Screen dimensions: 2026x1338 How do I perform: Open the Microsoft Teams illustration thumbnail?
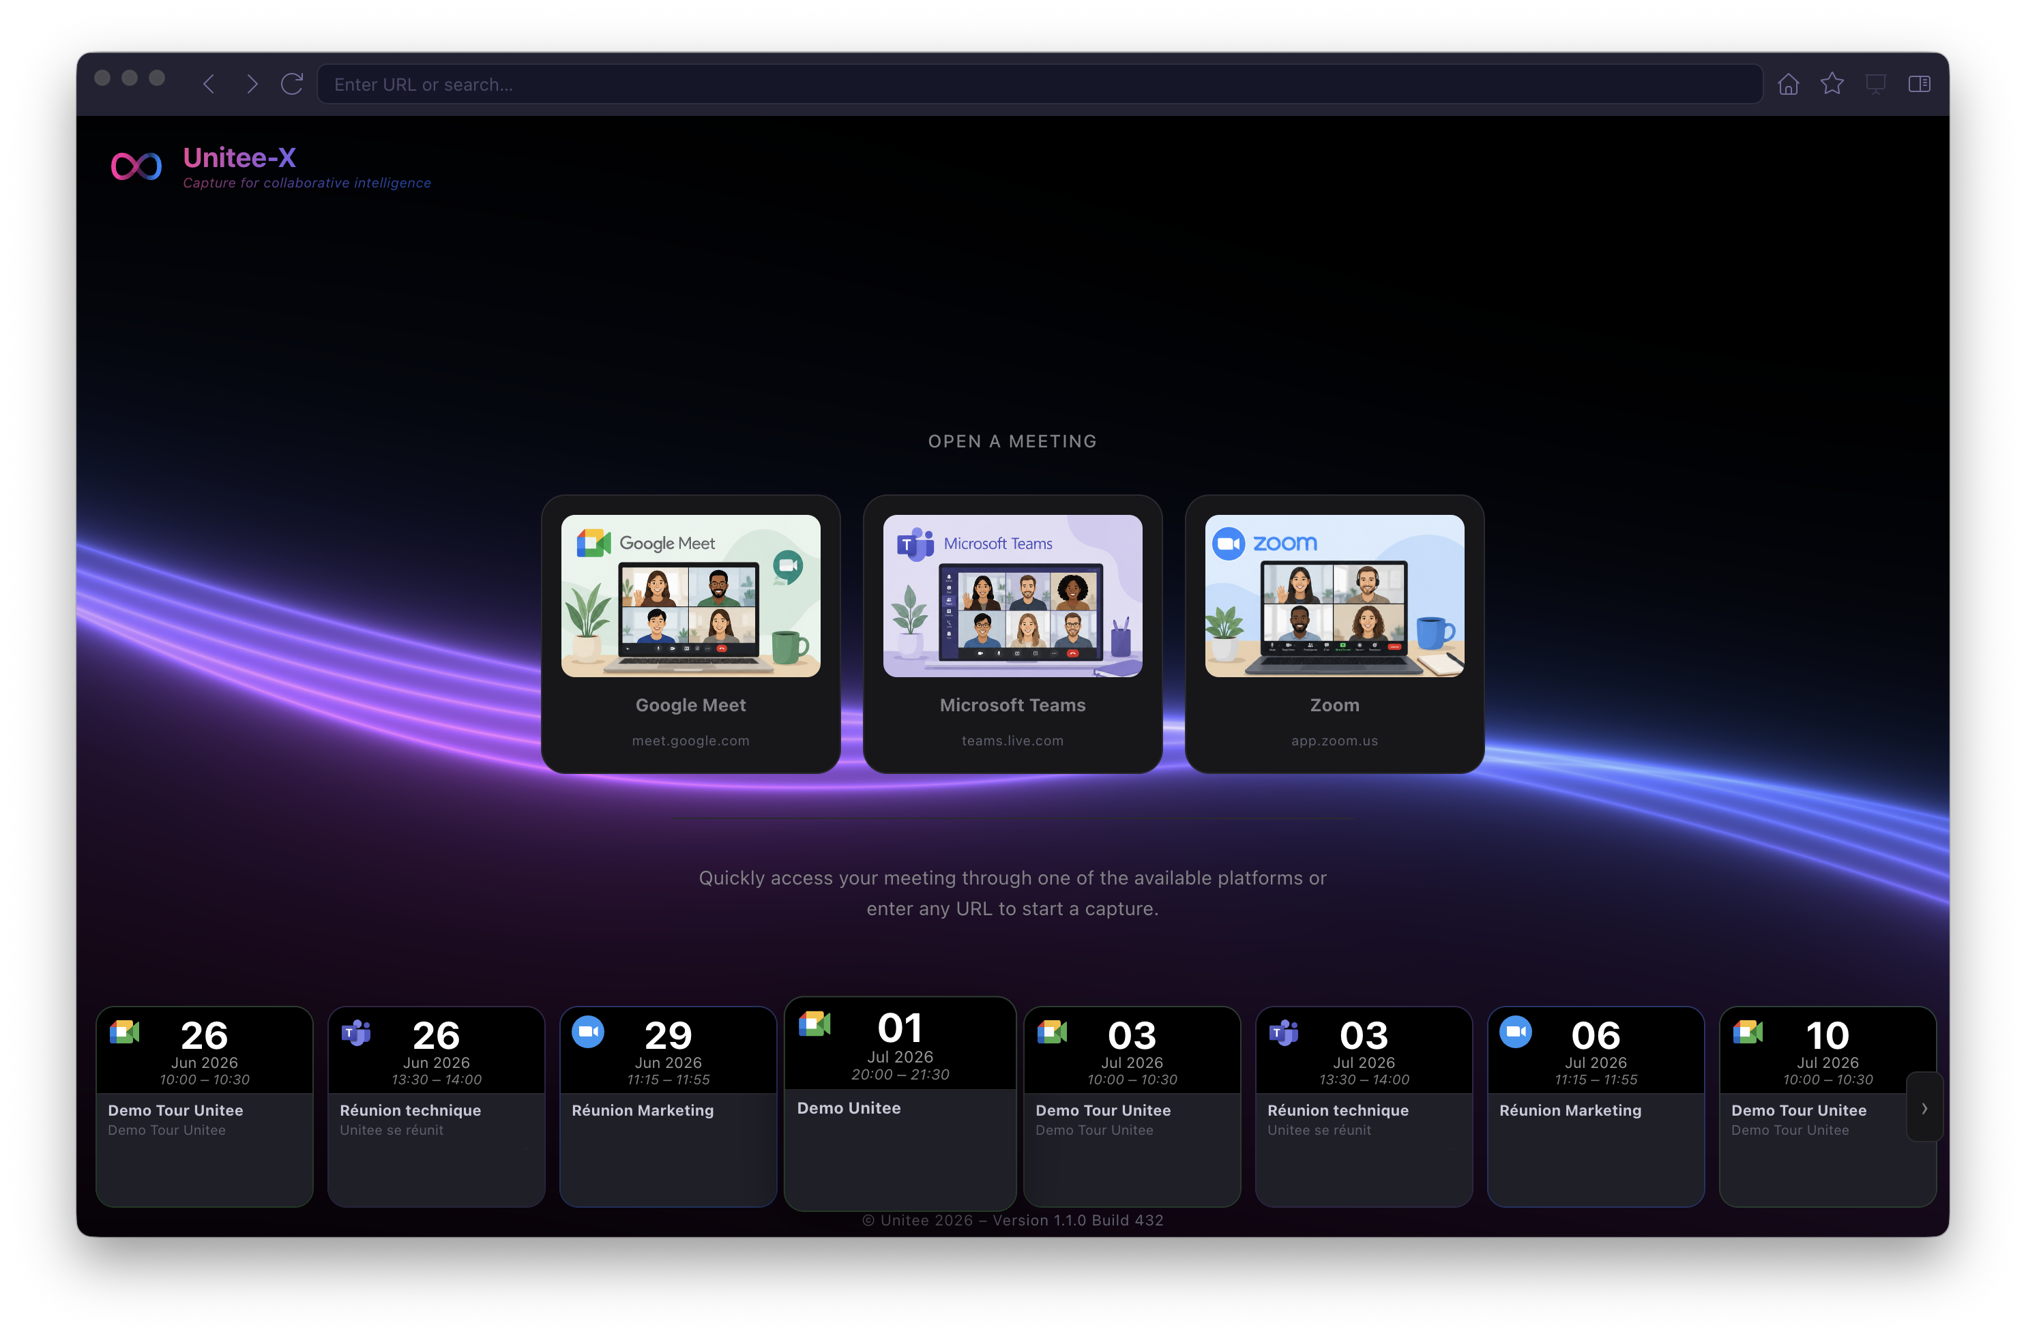pos(1012,595)
